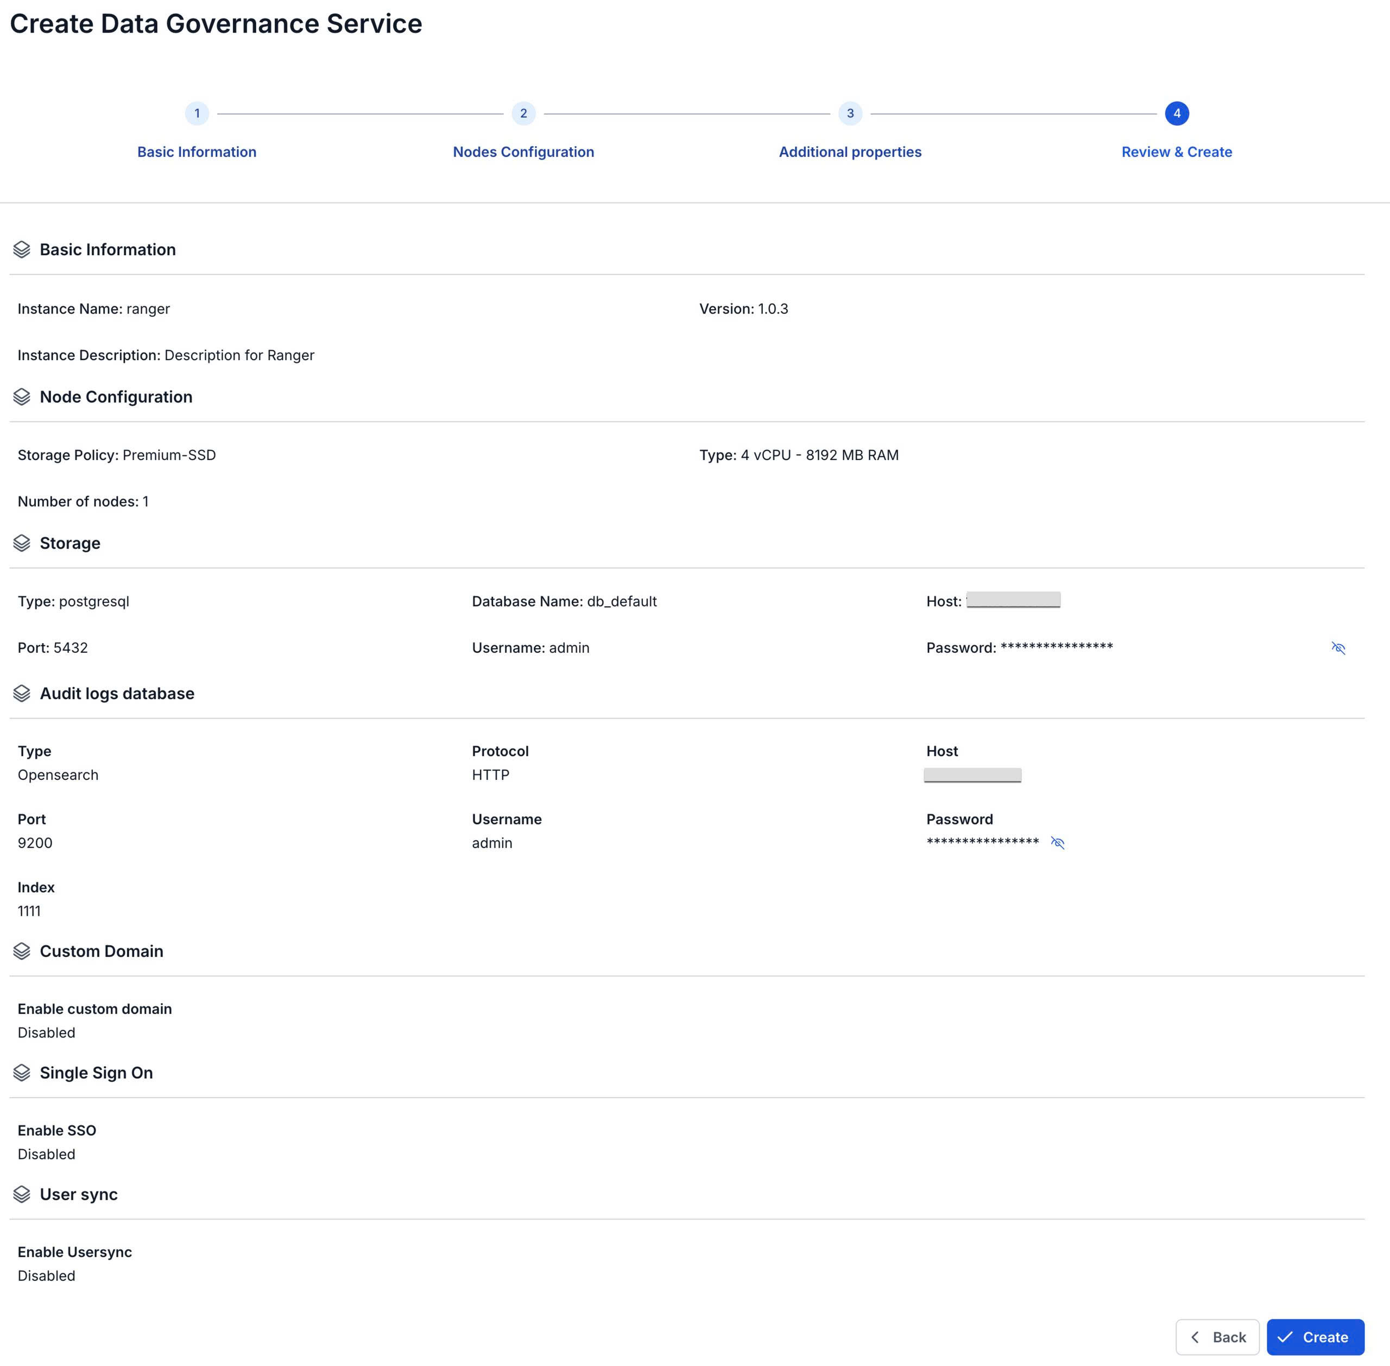The image size is (1390, 1366).
Task: Select step 4 circle in wizard
Action: click(1177, 114)
